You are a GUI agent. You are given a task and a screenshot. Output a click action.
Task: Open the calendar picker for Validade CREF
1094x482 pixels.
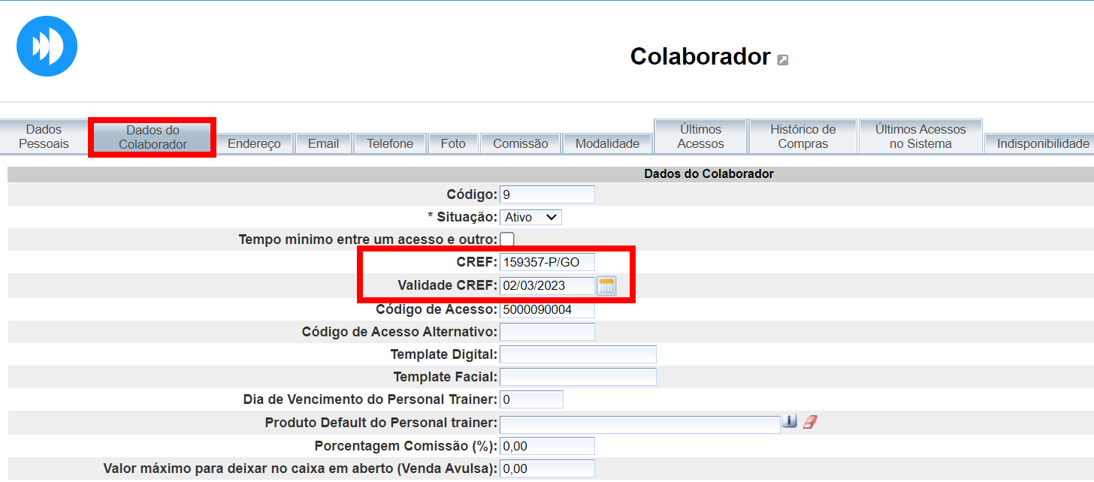tap(606, 286)
